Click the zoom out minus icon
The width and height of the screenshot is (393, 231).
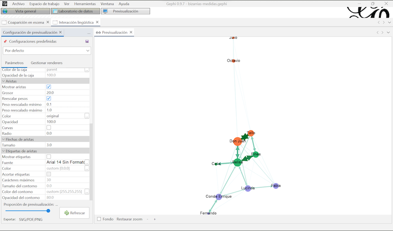[x=147, y=219]
